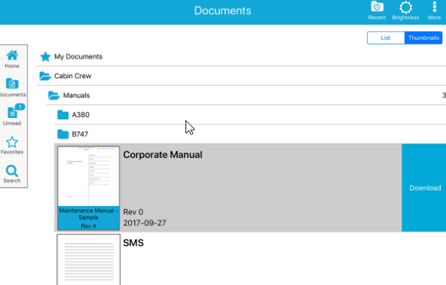Screen dimensions: 446x285
Task: Show Unread documents in the sidebar
Action: point(12,116)
